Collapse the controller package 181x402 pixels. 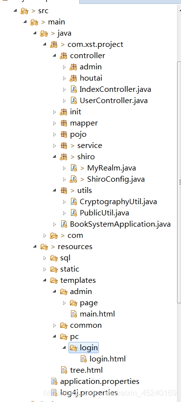click(54, 56)
